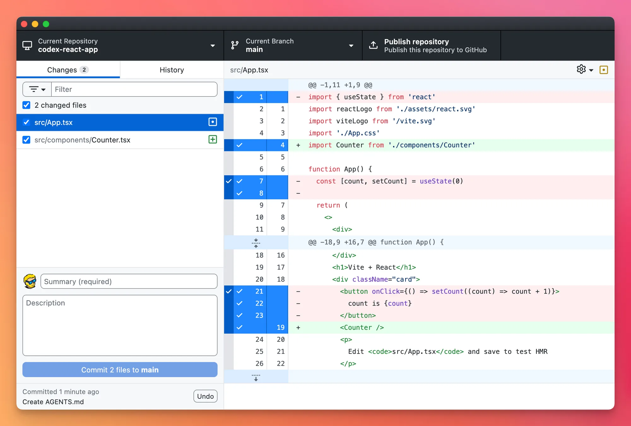This screenshot has width=631, height=426.
Task: Open the Current Branch main dropdown
Action: click(293, 45)
